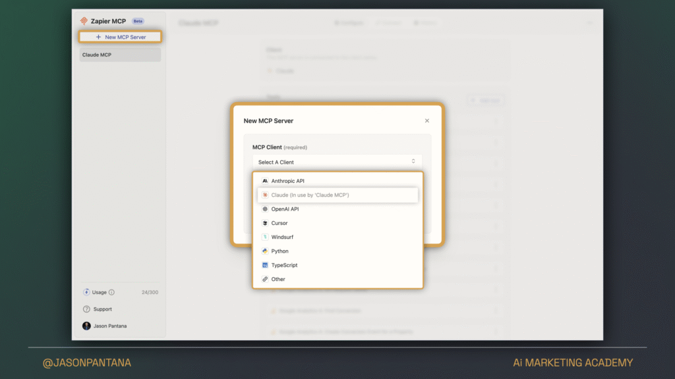
Task: Select the Windsurf client option
Action: pos(337,237)
